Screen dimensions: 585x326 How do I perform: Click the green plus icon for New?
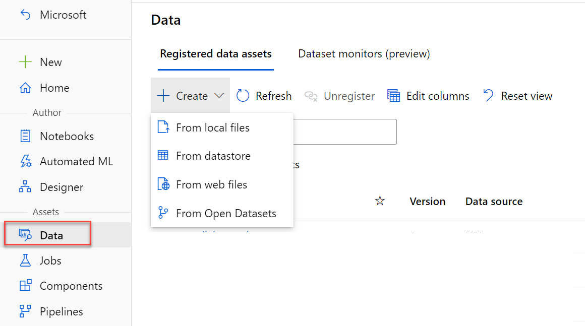pos(25,62)
